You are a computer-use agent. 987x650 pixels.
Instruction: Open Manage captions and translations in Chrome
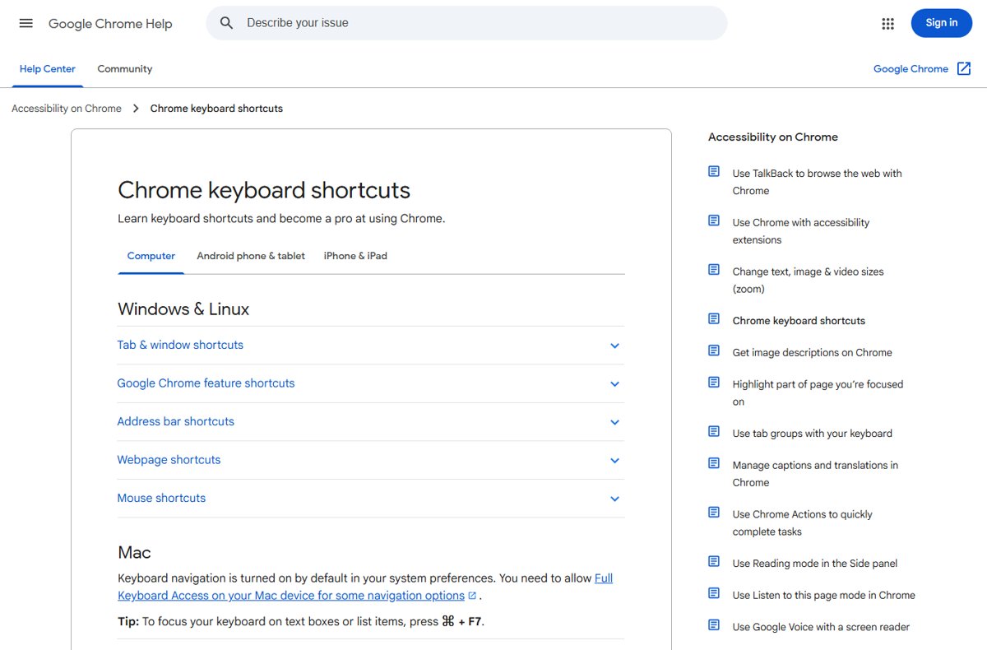(816, 474)
